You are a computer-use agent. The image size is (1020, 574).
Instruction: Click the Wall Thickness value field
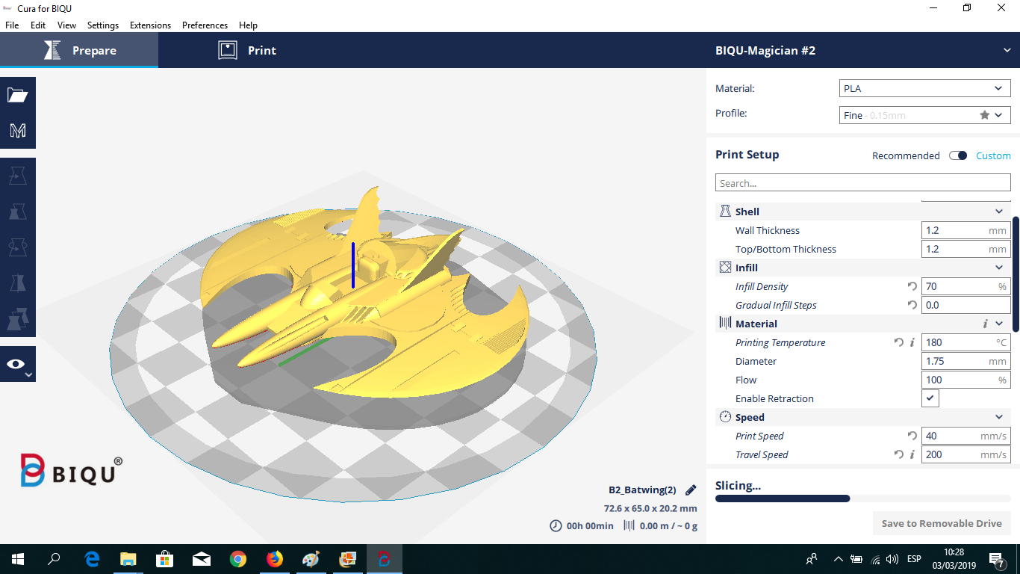[x=966, y=230]
